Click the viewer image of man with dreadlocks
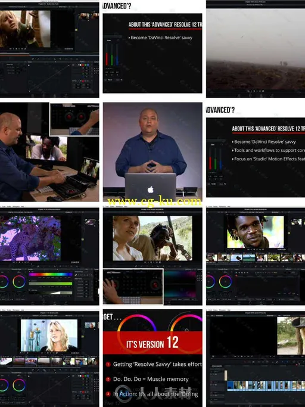305x407 pixels. tap(256, 231)
